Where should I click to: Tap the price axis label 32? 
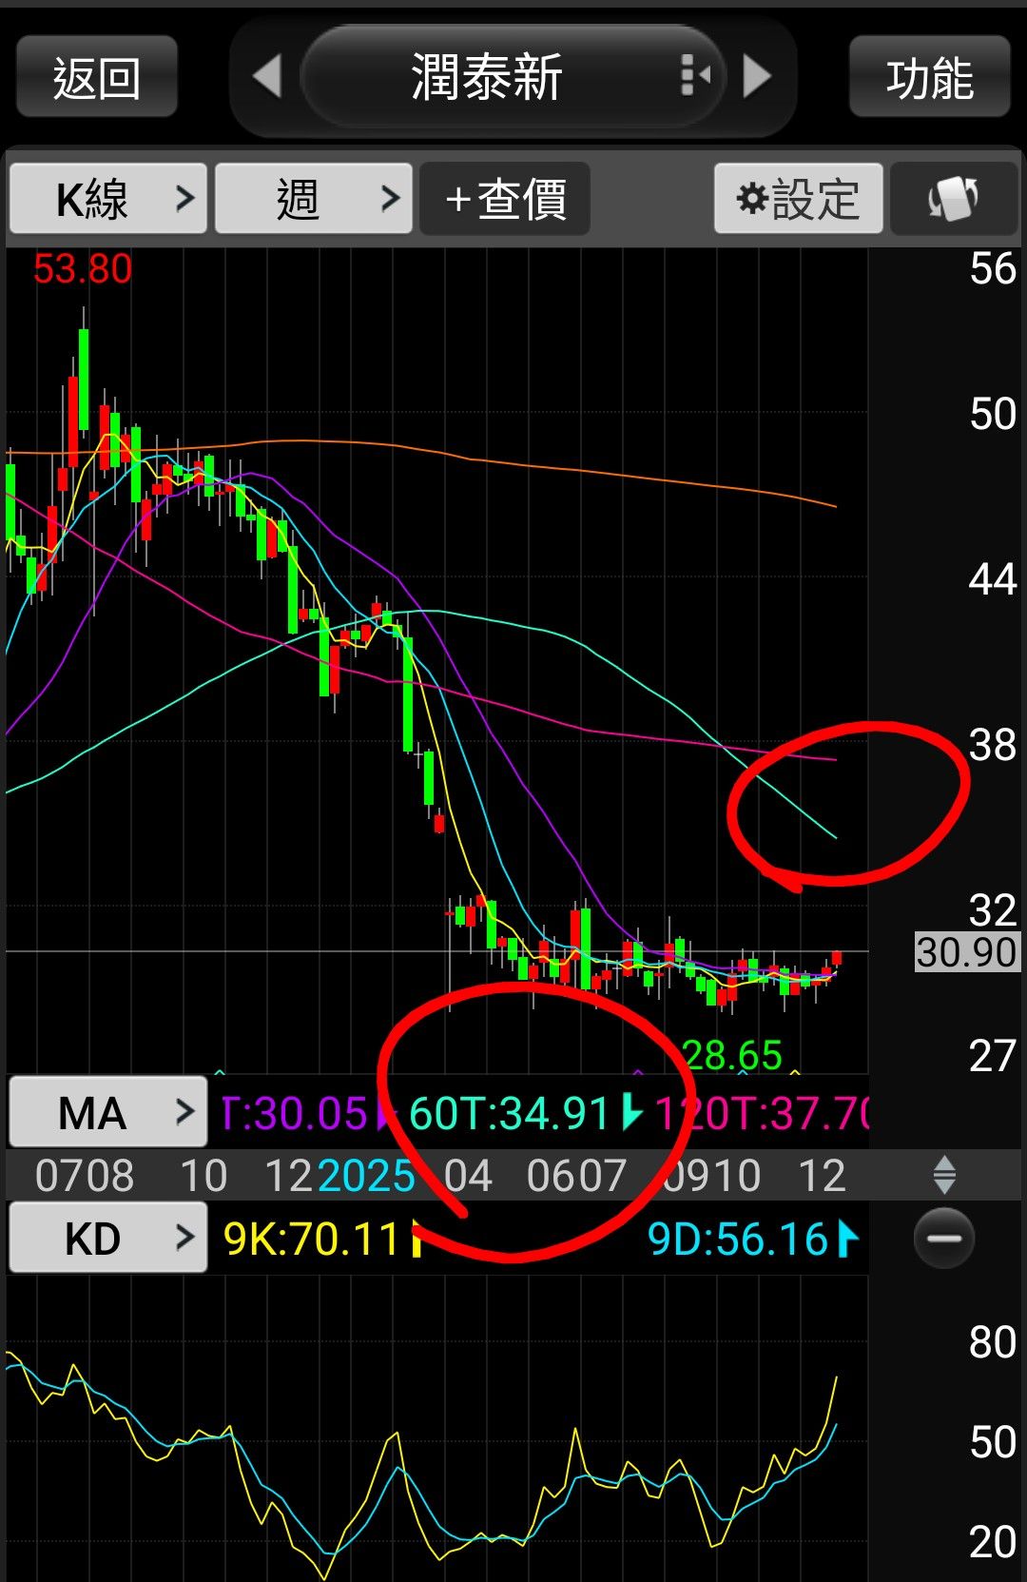pos(993,910)
